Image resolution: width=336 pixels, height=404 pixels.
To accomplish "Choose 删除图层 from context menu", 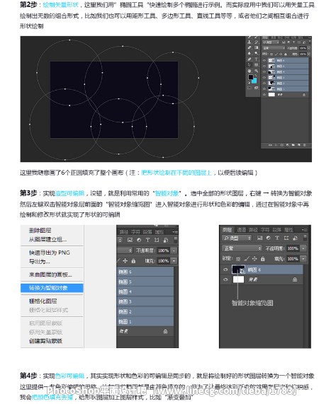I will (40, 231).
